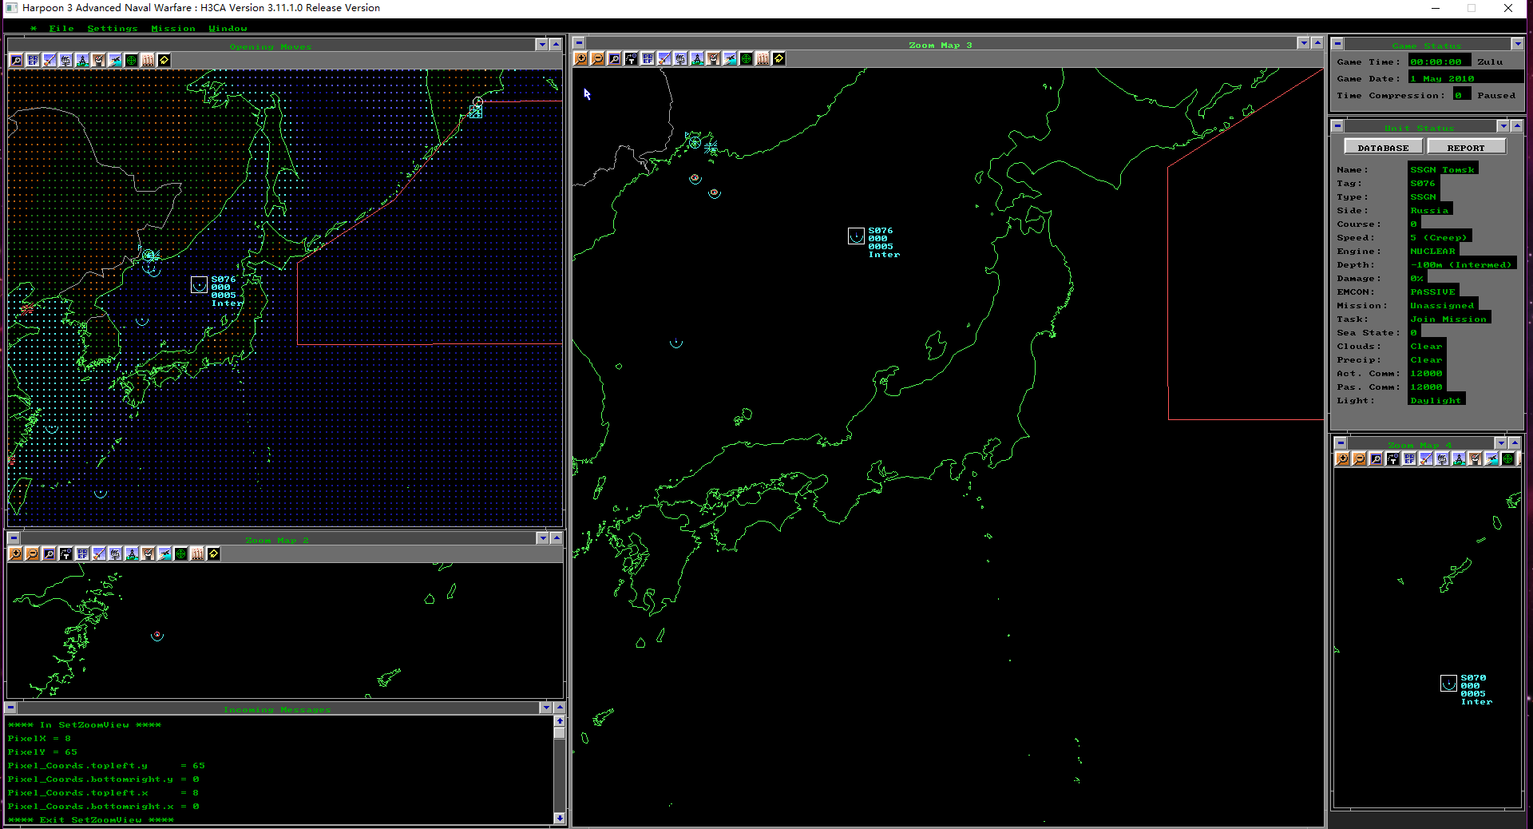Click the green crosshair target icon in Zoom Map 3
Screen dimensions: 1533x829
[746, 58]
